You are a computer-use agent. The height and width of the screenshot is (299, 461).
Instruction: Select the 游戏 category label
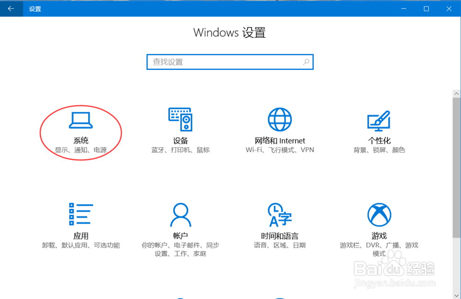point(379,236)
